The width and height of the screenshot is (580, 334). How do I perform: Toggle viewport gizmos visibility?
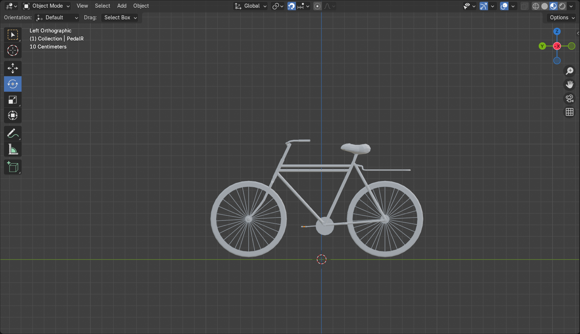[484, 6]
